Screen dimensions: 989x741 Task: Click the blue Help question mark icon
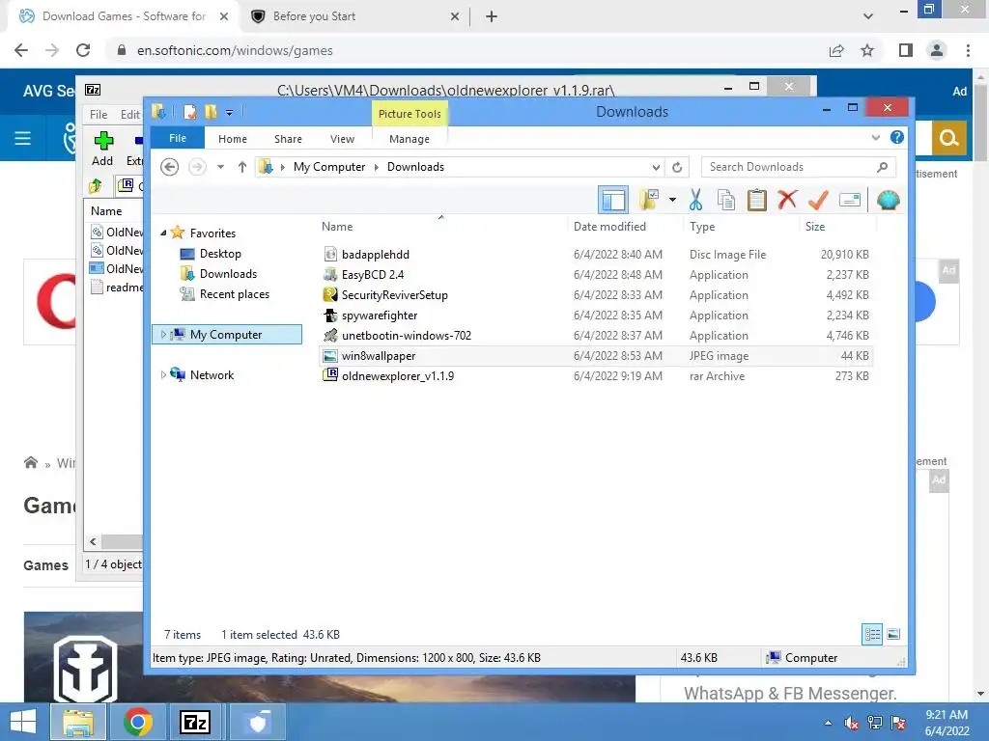[897, 137]
